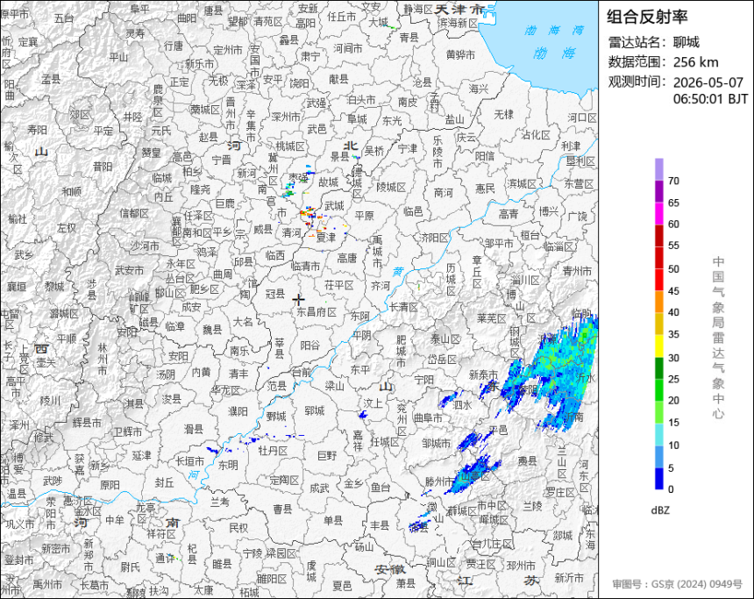Click the 阳谷 map label
The width and height of the screenshot is (754, 599).
pos(309,345)
